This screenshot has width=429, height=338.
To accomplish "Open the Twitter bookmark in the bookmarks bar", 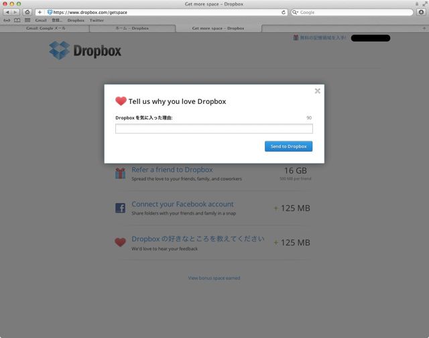I will [x=97, y=20].
